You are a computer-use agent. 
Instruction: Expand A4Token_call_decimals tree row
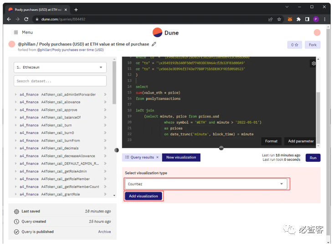[x=16, y=148]
